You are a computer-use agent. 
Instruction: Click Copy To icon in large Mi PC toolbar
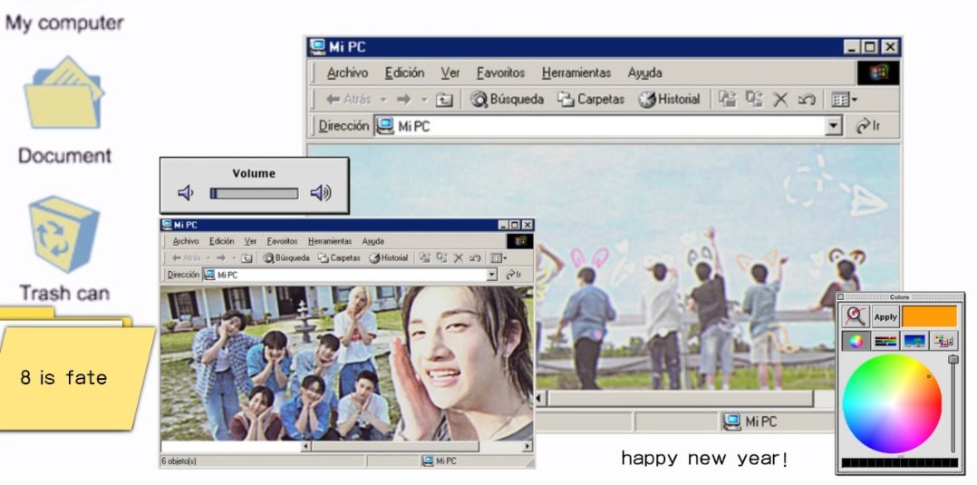(x=755, y=99)
